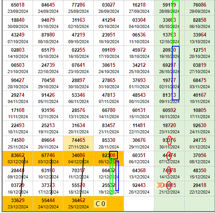The image size is (215, 213).
Task: Select the 44474 cell for 07/12/2024
Action: [170, 159]
